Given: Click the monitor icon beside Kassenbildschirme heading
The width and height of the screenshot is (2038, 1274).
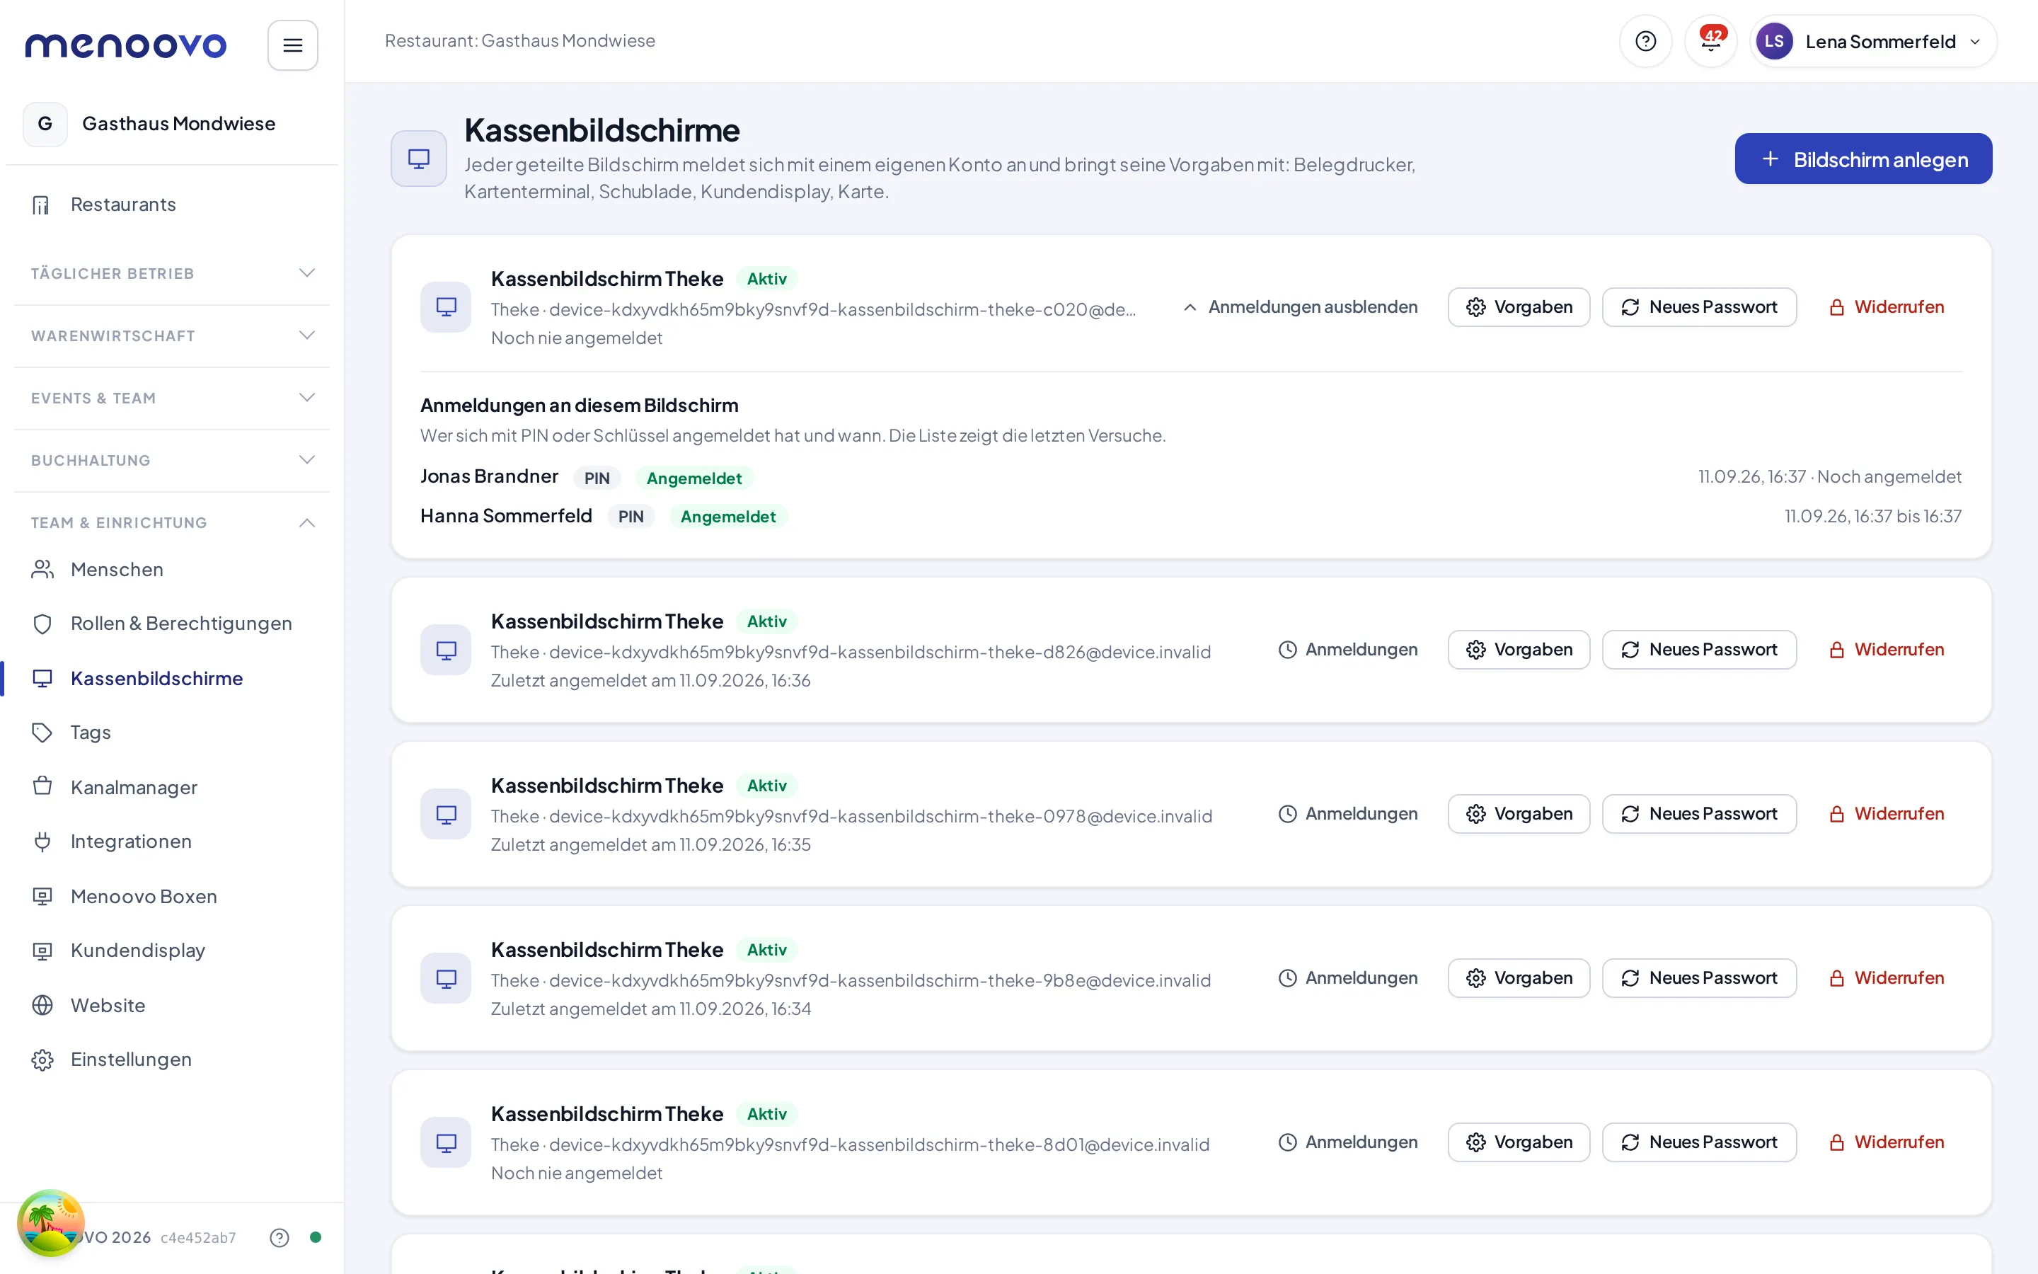Looking at the screenshot, I should click(418, 159).
